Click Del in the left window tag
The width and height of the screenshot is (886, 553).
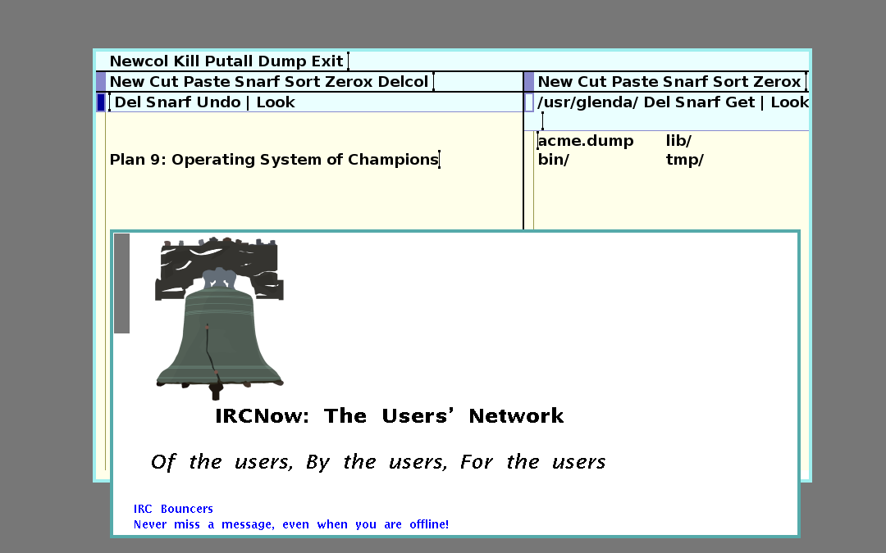127,102
